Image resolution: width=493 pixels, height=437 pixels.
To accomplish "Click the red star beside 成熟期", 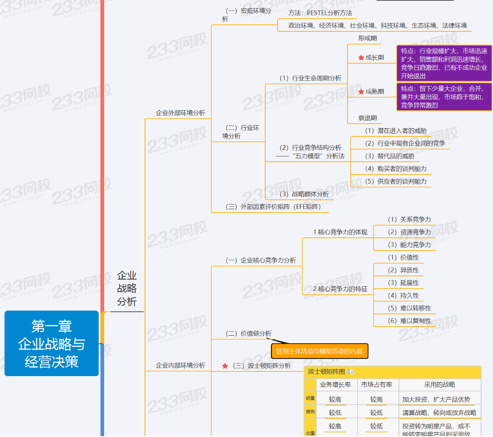I will coord(361,91).
